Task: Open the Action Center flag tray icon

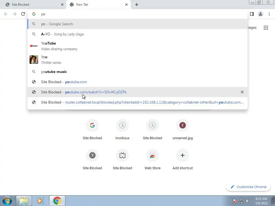Action: pyautogui.click(x=235, y=201)
